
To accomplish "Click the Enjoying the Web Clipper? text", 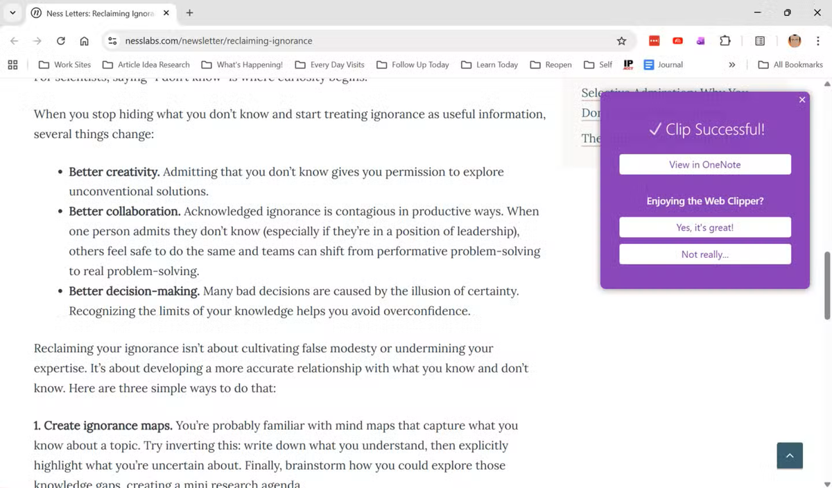I will coord(704,201).
